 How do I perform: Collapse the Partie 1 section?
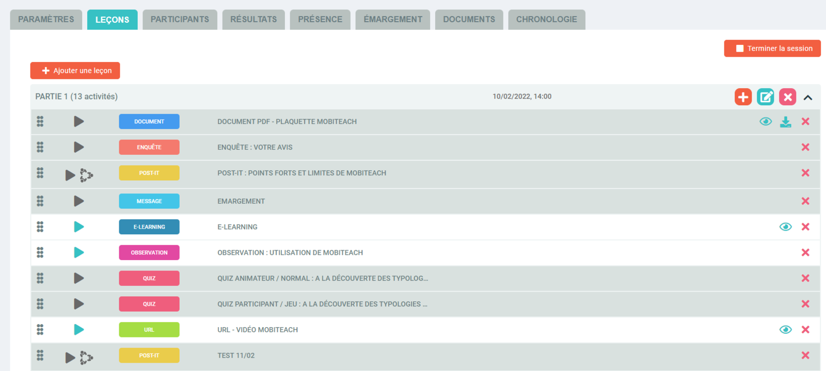tap(808, 97)
